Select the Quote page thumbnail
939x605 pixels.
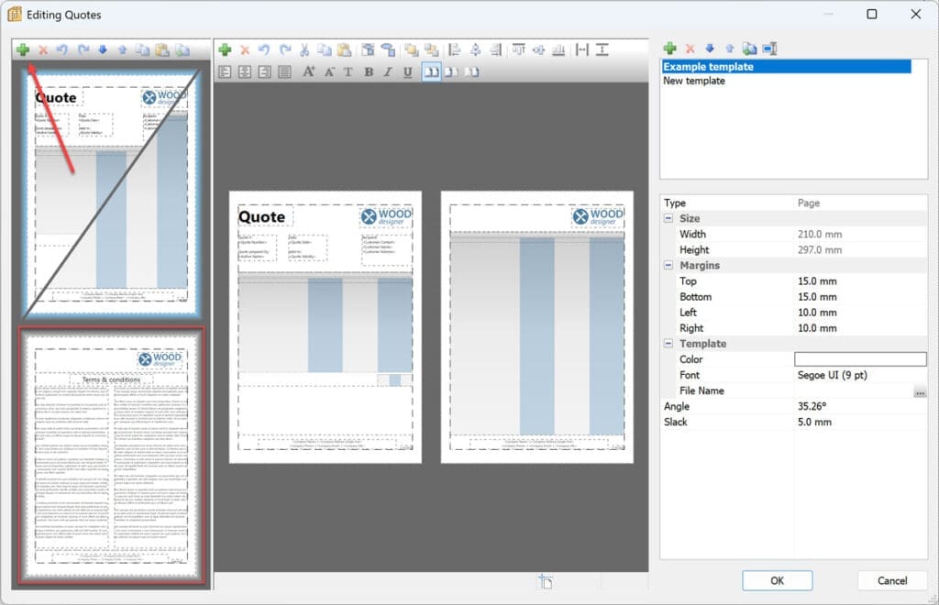111,192
